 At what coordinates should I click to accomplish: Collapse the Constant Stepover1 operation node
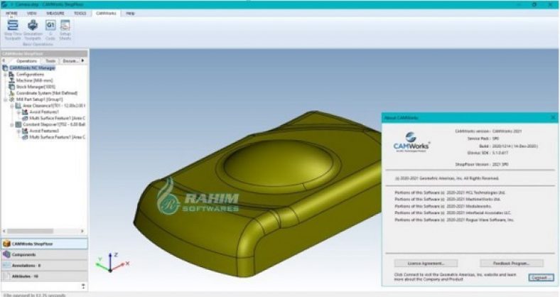tap(12, 124)
